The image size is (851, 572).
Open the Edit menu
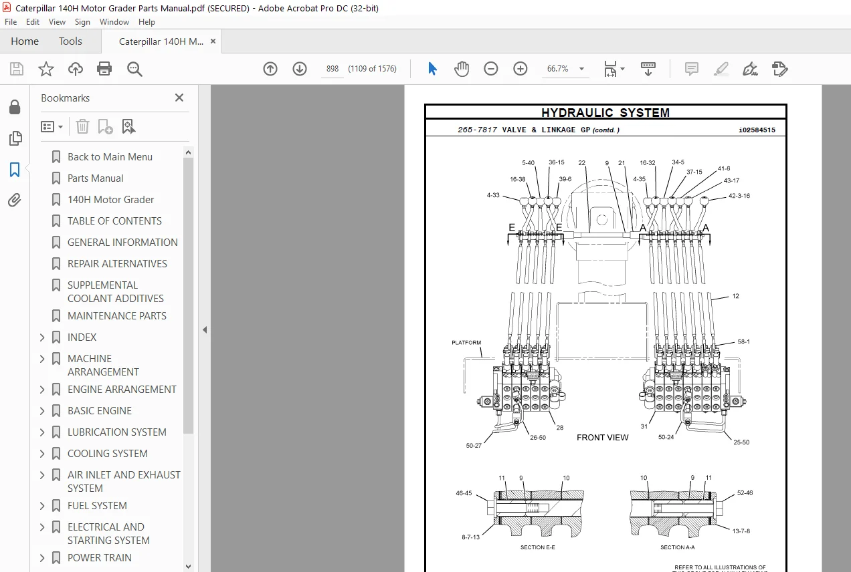point(33,22)
